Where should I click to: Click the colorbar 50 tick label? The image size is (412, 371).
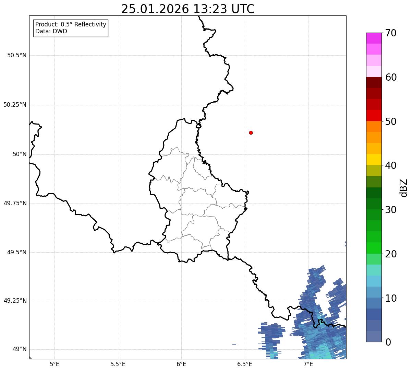pos(391,121)
